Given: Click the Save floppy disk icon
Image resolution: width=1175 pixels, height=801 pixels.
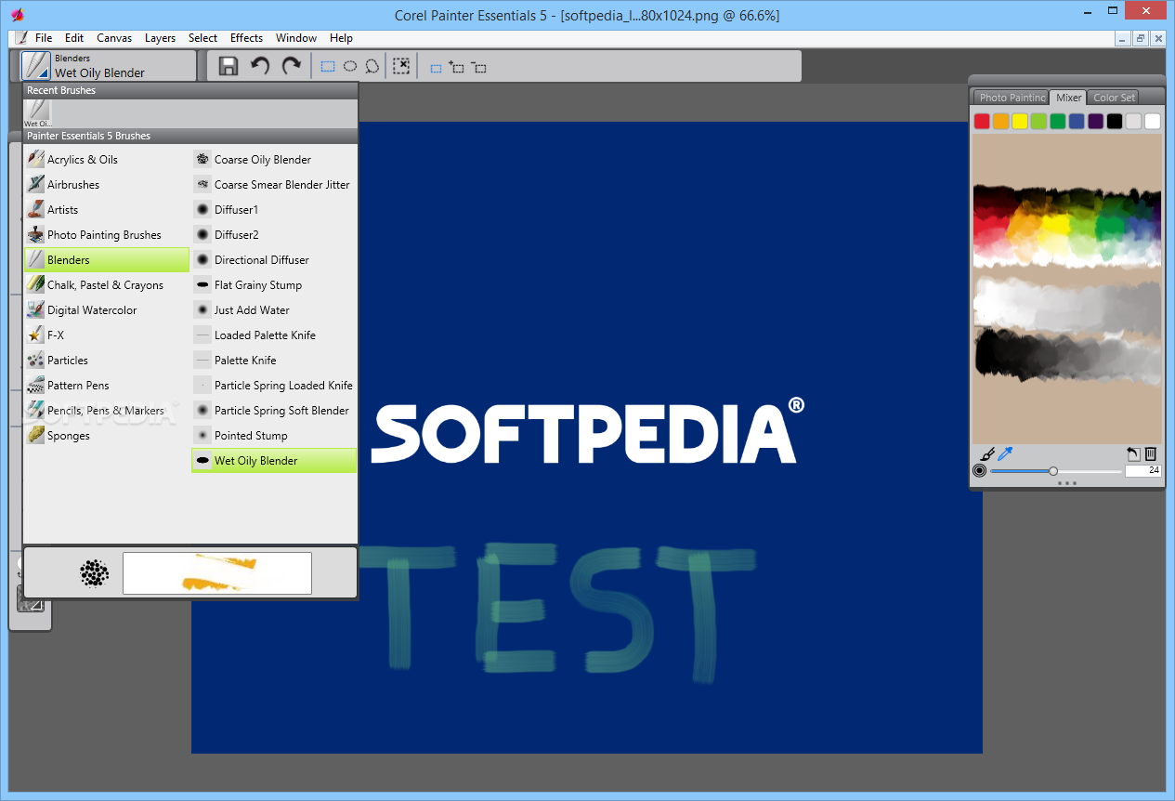Looking at the screenshot, I should 228,66.
